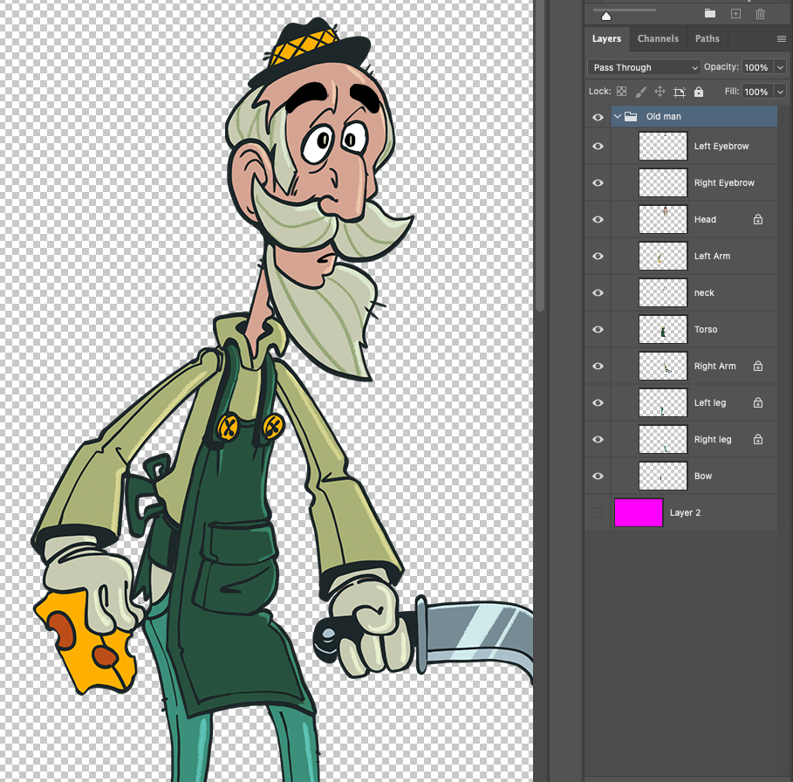Select the Left leg layer thumbnail
The width and height of the screenshot is (793, 782).
663,402
